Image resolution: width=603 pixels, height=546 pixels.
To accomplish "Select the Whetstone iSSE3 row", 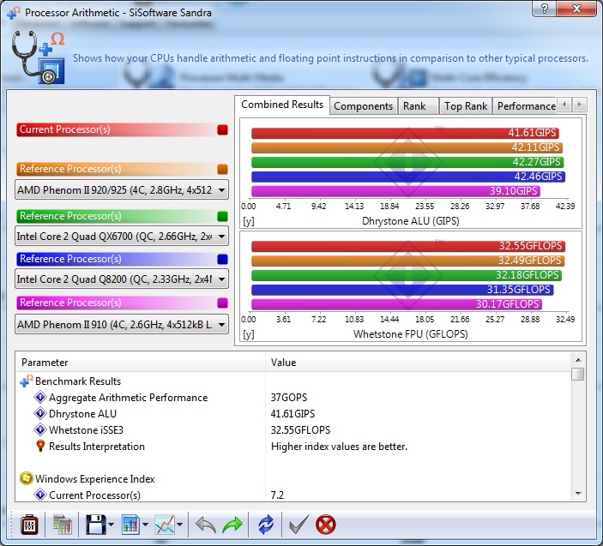I will click(294, 429).
